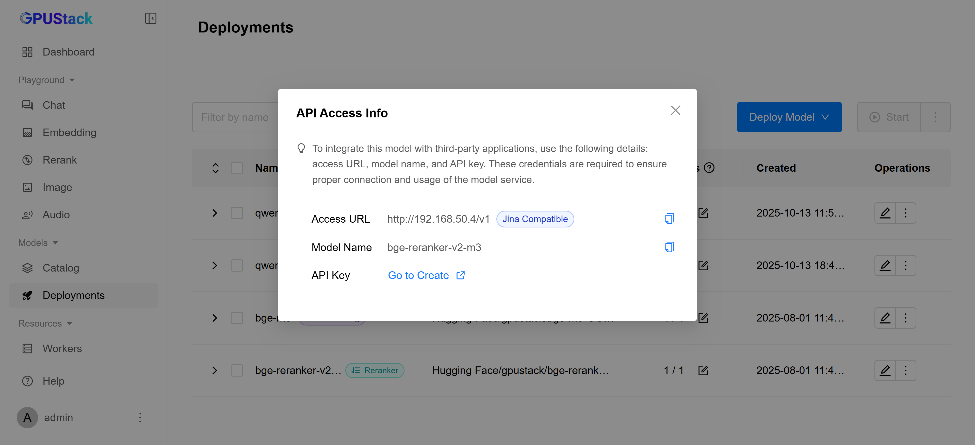
Task: Close the API Access Info dialog
Action: pyautogui.click(x=675, y=110)
